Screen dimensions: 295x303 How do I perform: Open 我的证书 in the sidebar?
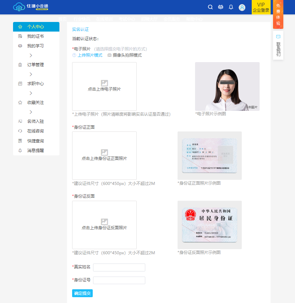pos(35,36)
